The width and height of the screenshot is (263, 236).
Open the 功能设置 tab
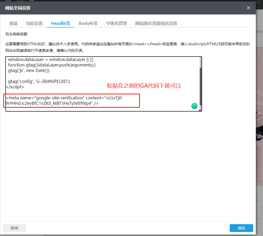[x=34, y=23]
